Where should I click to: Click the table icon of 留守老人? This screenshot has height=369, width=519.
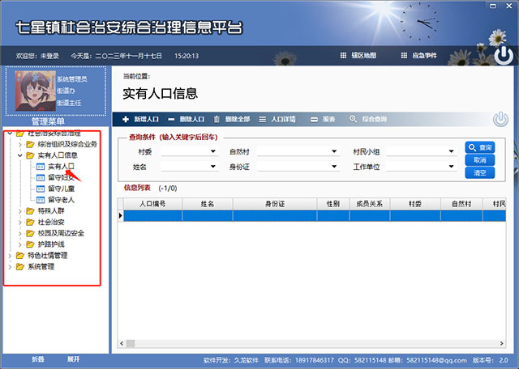point(41,200)
